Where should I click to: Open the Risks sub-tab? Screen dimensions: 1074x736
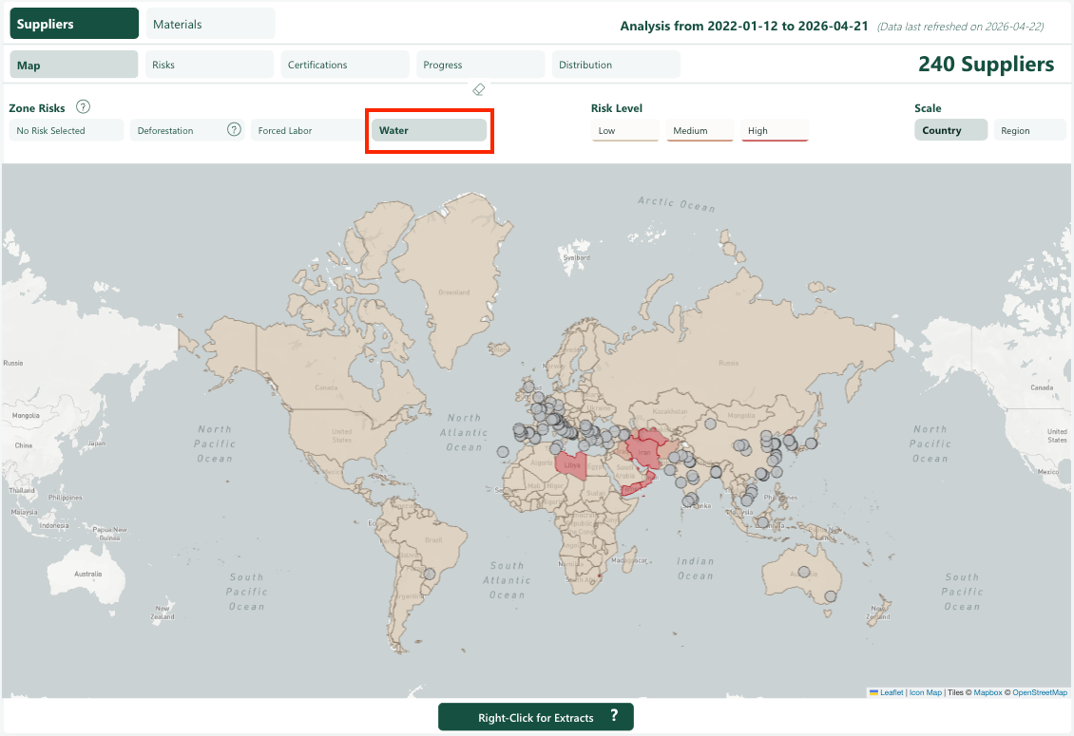210,65
